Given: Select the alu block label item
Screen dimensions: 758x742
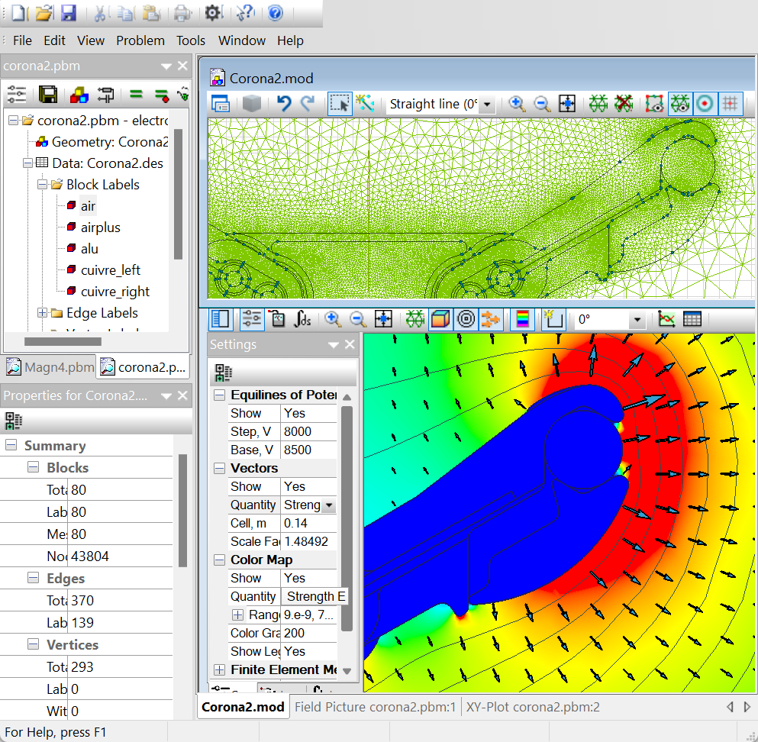Looking at the screenshot, I should click(89, 249).
